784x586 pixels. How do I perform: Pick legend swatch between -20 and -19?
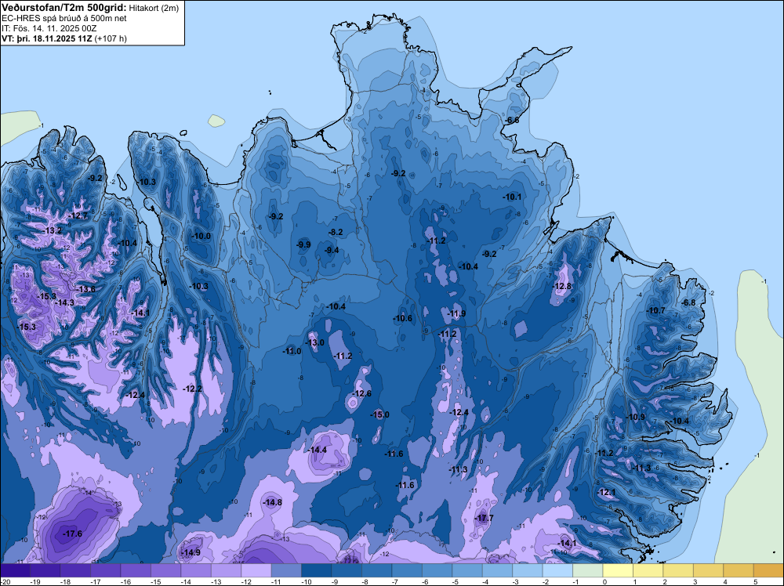[15, 571]
